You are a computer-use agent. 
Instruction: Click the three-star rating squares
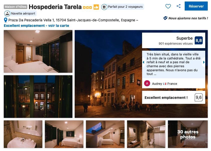[x=87, y=8]
